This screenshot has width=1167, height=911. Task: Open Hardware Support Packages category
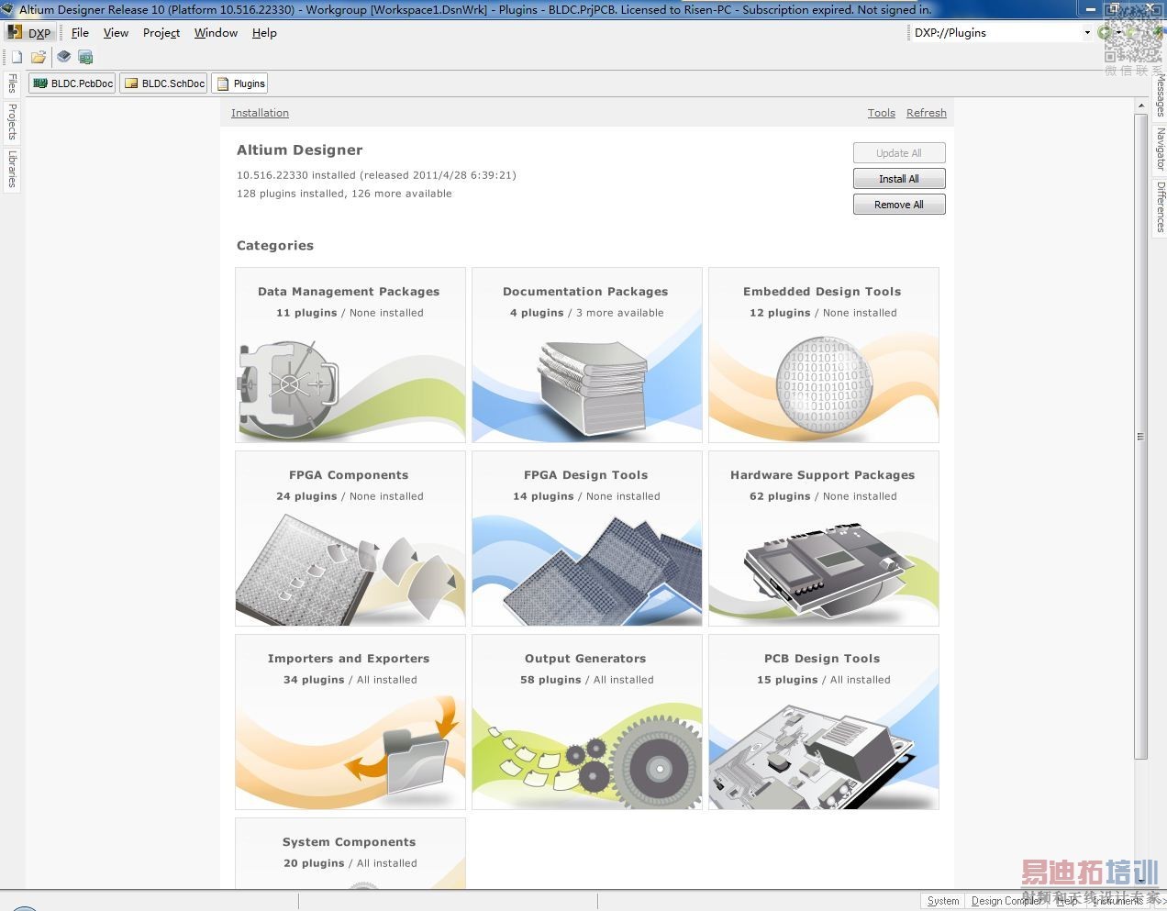[823, 539]
